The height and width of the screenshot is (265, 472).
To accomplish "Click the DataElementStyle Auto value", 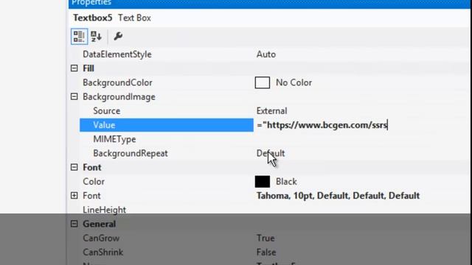I will pyautogui.click(x=265, y=54).
